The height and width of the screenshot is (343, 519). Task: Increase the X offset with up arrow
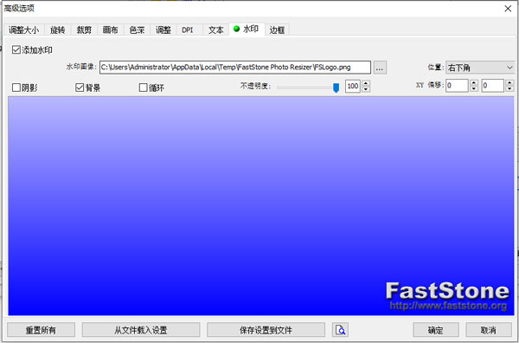tap(474, 82)
